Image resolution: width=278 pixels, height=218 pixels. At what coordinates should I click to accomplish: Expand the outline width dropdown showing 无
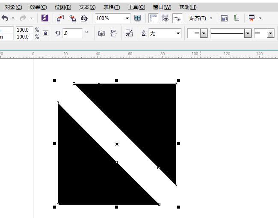tap(178, 33)
